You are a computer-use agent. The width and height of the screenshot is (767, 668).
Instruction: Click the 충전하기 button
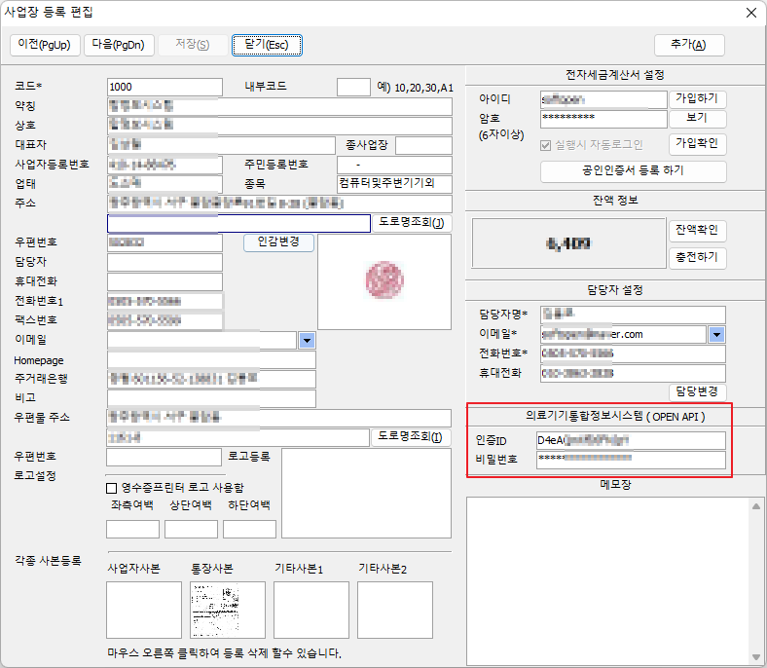(x=697, y=257)
